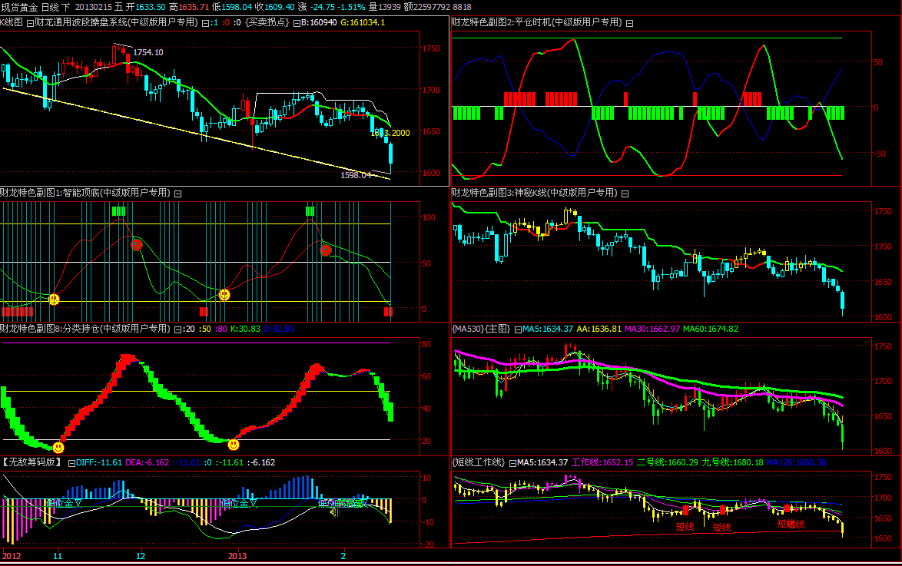Click the 【无敌筹码版】 indicator name
This screenshot has width=902, height=566.
[x=32, y=462]
